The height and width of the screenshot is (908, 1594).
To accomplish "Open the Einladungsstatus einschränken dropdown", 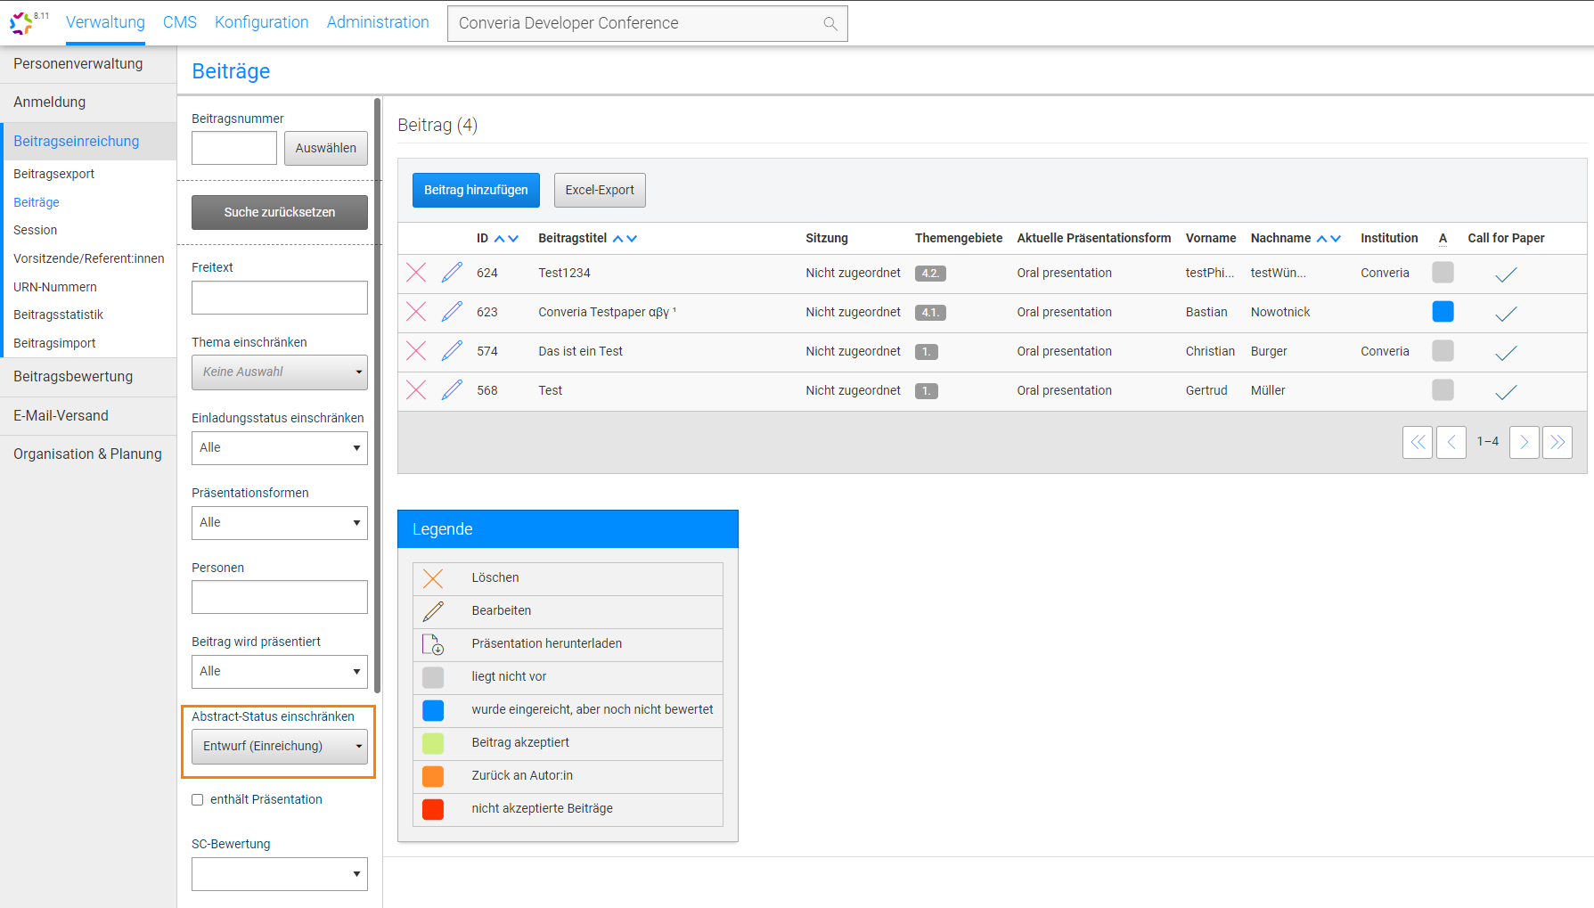I will [x=279, y=448].
